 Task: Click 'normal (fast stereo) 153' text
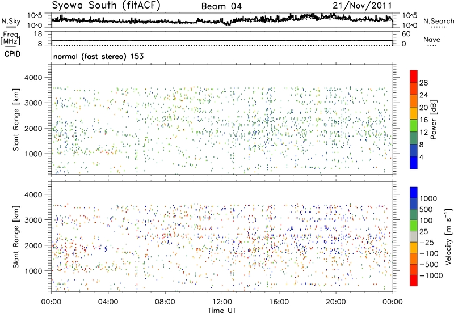pos(98,56)
